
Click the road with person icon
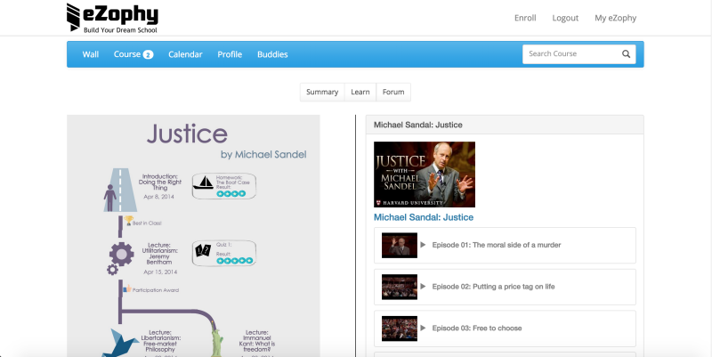click(x=120, y=190)
